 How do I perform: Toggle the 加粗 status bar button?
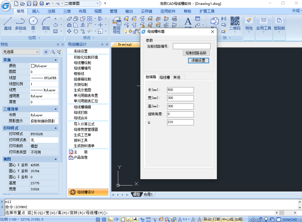pos(238,219)
